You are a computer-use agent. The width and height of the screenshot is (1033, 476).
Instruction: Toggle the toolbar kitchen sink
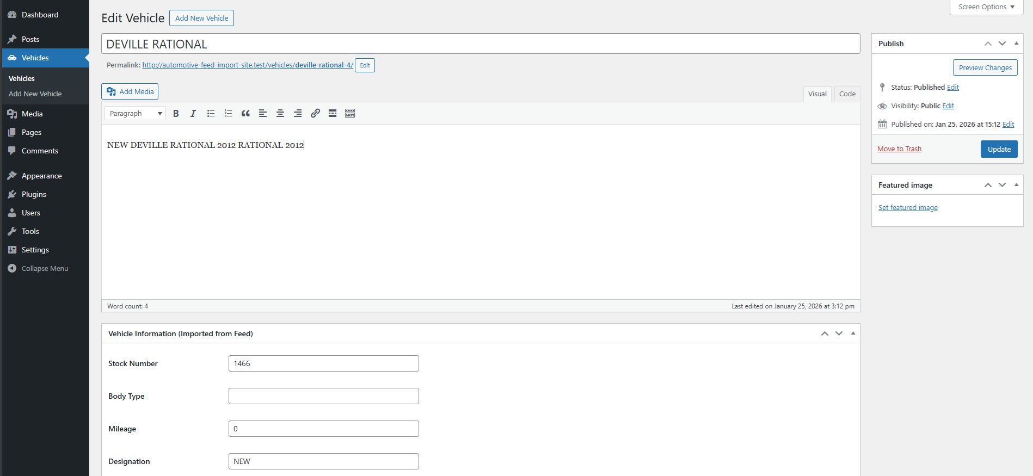click(350, 113)
